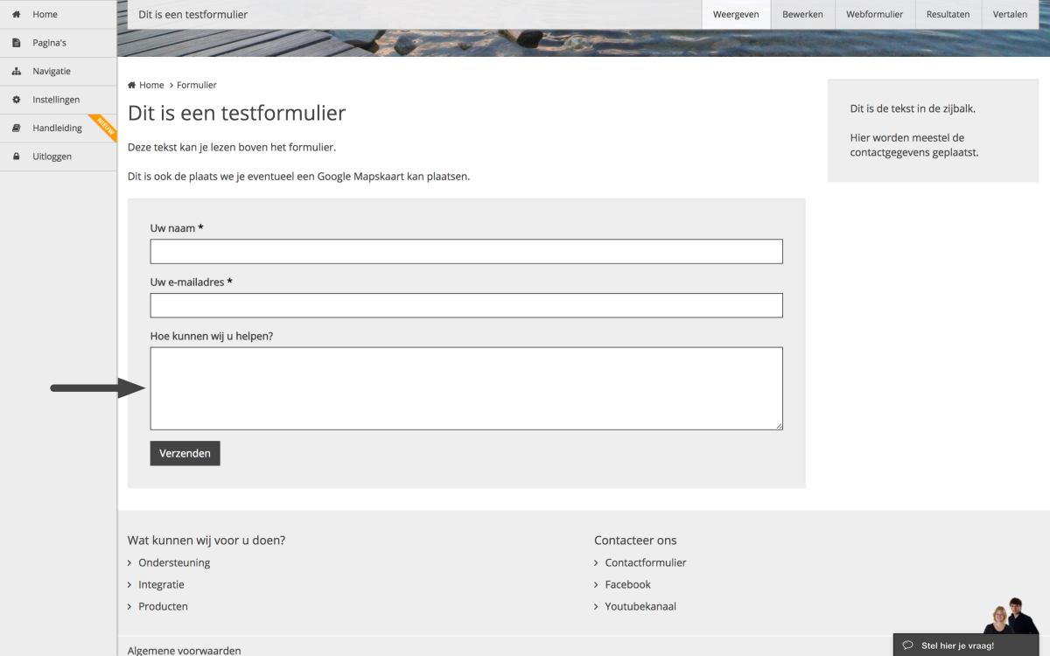Screen dimensions: 1050x656
Task: Open Home in the sidebar menu
Action: (58, 15)
